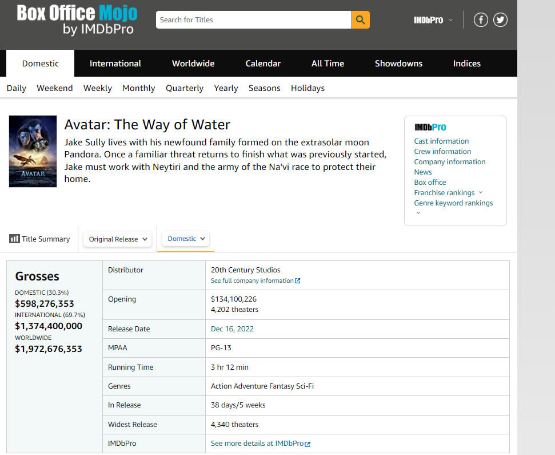
Task: Open Company information sidebar link
Action: (x=450, y=161)
